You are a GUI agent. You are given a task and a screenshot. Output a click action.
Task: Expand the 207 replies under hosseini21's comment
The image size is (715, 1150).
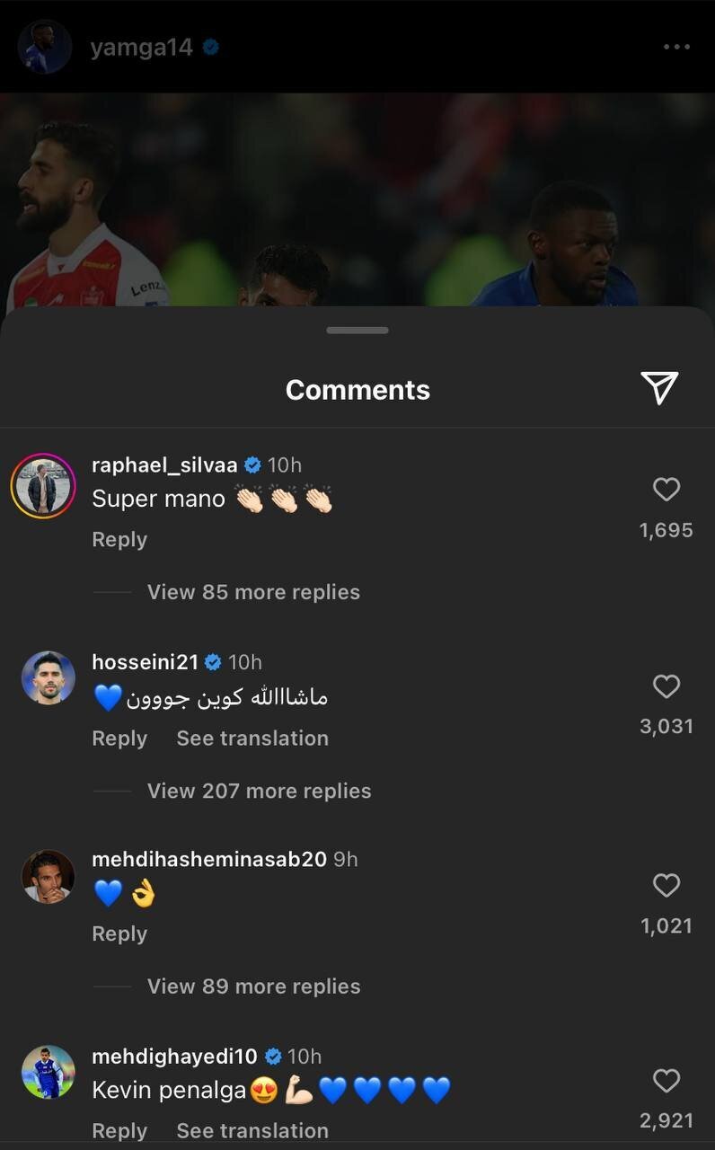[x=259, y=791]
